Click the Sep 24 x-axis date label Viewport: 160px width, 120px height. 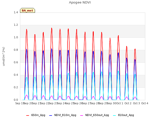coord(62,103)
